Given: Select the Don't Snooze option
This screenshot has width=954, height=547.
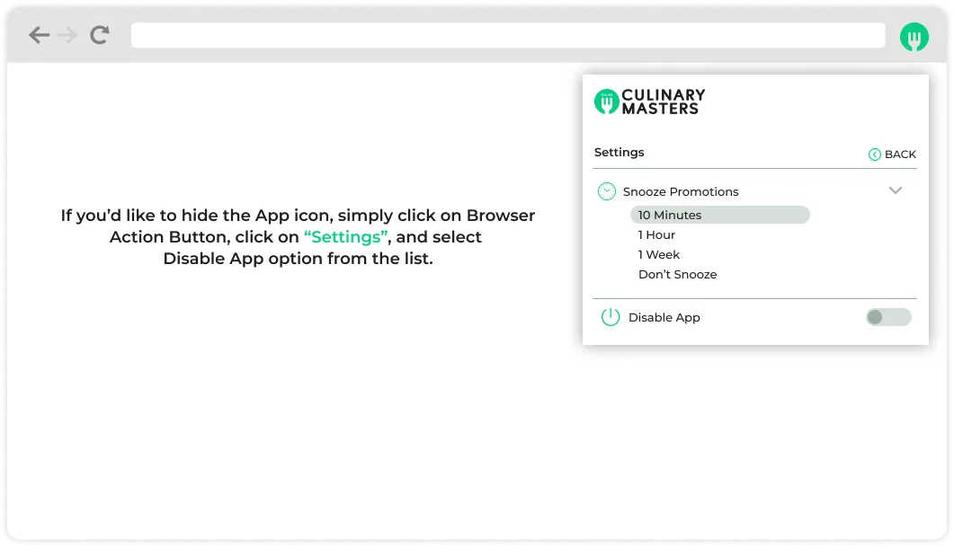Looking at the screenshot, I should [677, 275].
